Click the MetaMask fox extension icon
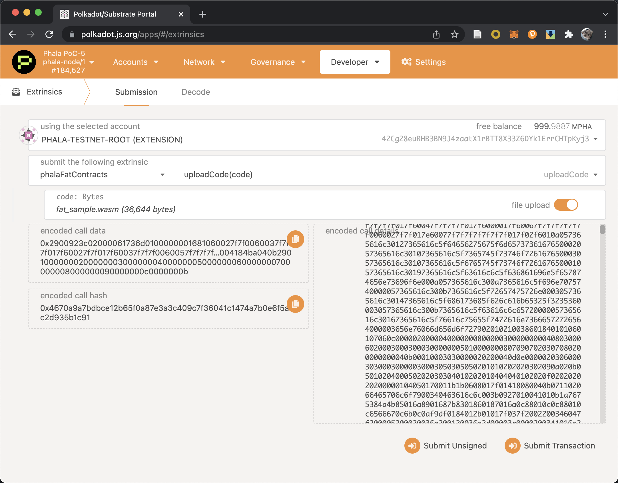The width and height of the screenshot is (618, 483). pyautogui.click(x=514, y=35)
